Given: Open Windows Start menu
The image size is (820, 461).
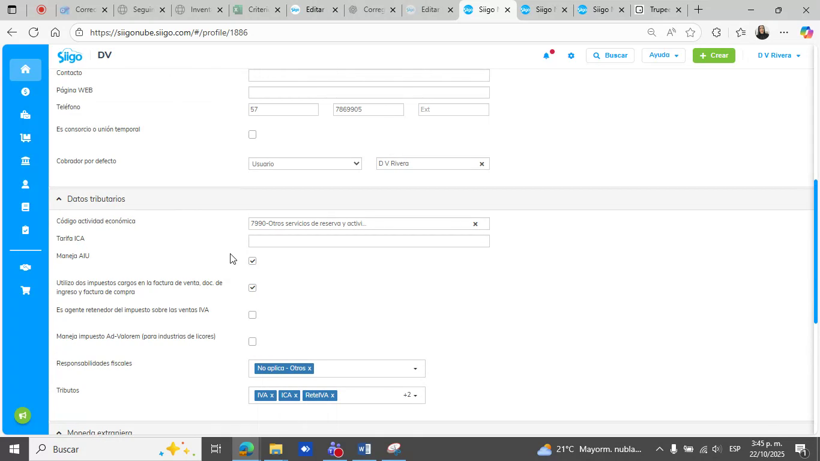Looking at the screenshot, I should (13, 449).
